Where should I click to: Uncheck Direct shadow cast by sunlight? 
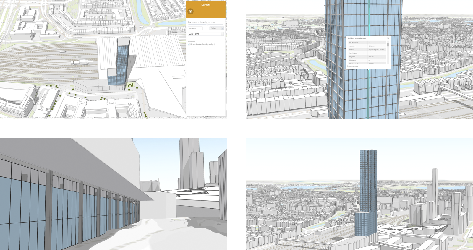click(189, 44)
